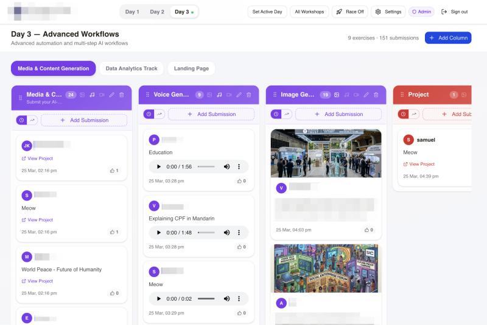The image size is (487, 325).
Task: Open the exhibition hall image thumbnail
Action: pyautogui.click(x=326, y=153)
